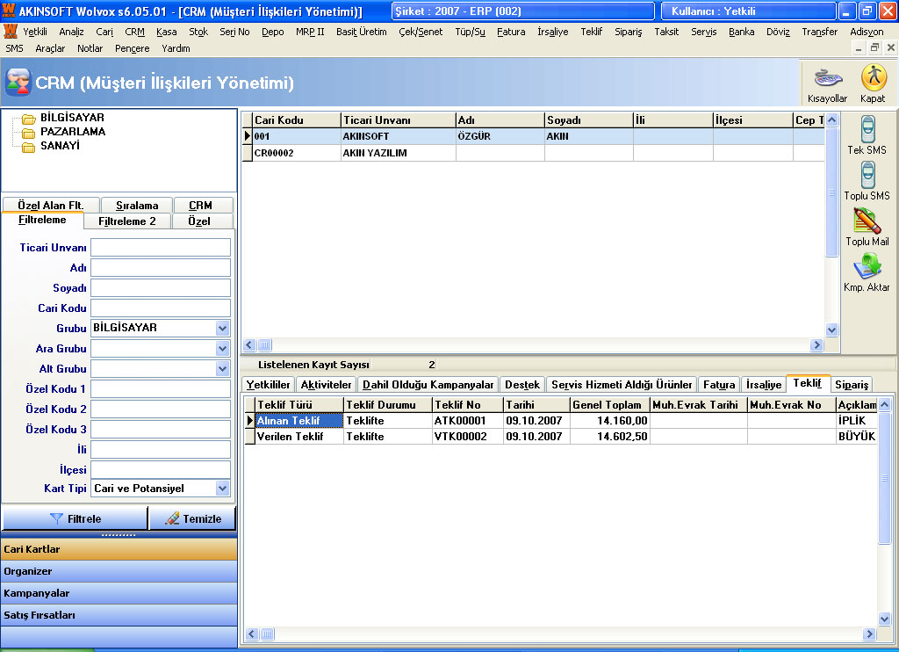Open the Dahil Olduğu Kampanyalar tab
The width and height of the screenshot is (899, 652).
(x=428, y=385)
